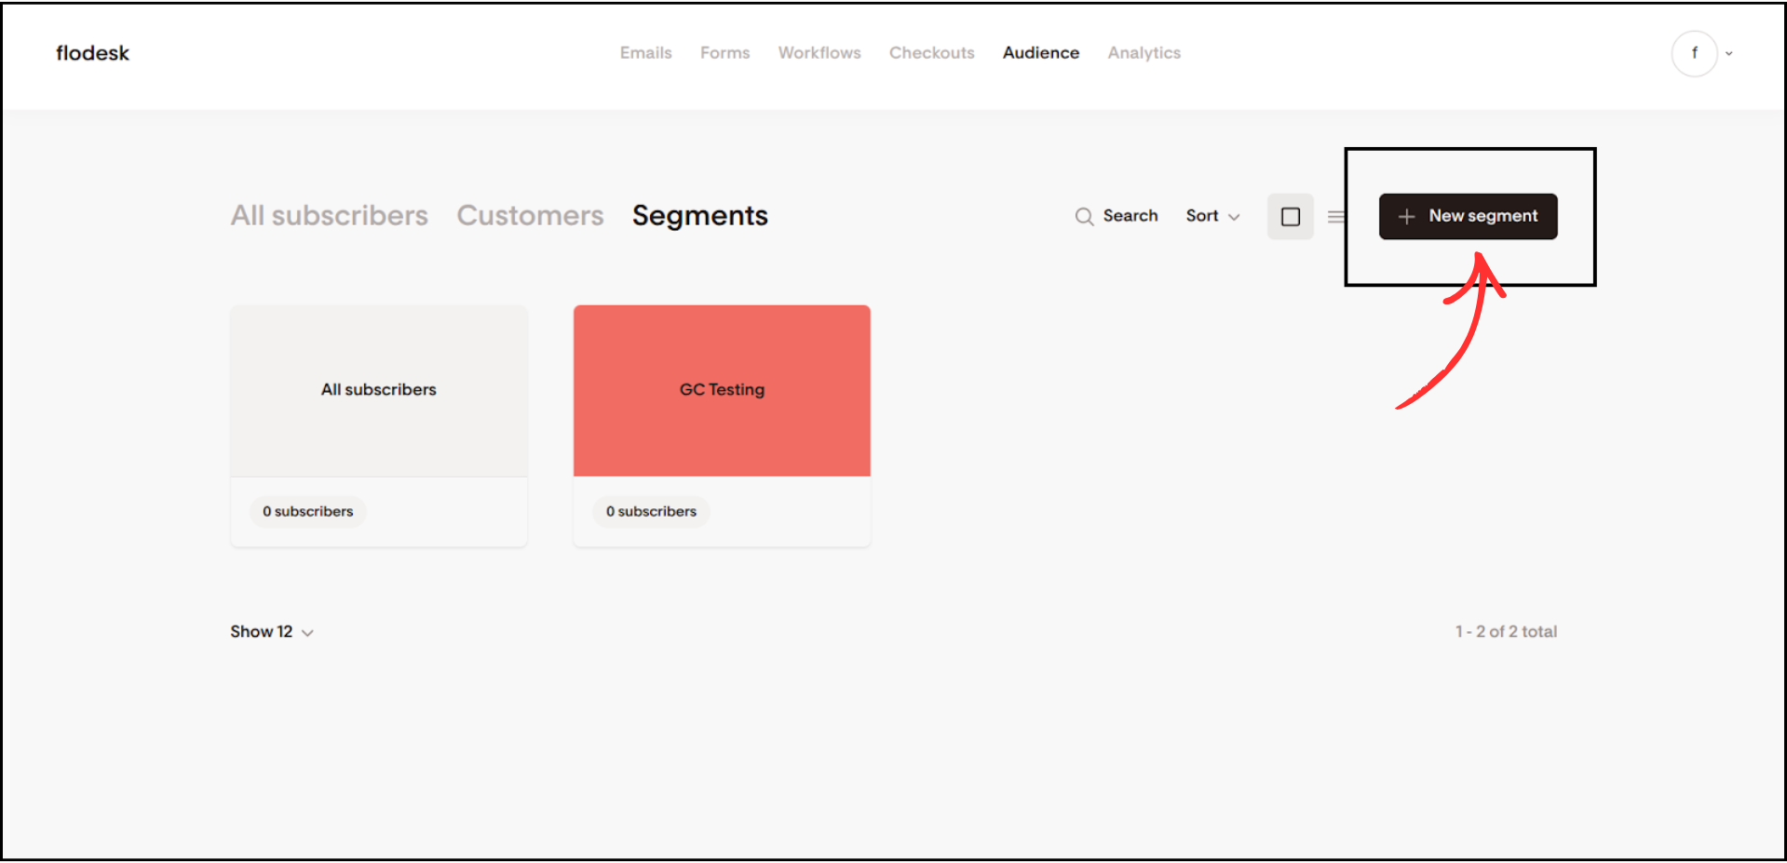1787x863 pixels.
Task: Expand the Show 12 dropdown
Action: [x=270, y=631]
